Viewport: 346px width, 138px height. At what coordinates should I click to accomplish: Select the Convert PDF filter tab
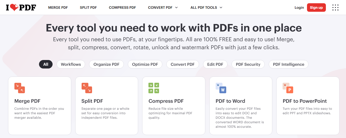pyautogui.click(x=182, y=64)
